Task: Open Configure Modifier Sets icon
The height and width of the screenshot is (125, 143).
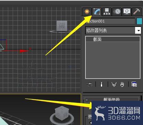Action: click(134, 84)
